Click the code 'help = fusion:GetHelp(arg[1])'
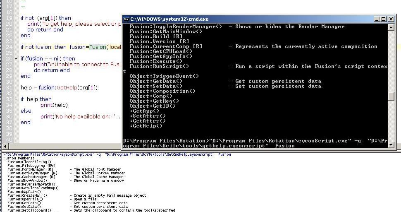 coord(59,87)
